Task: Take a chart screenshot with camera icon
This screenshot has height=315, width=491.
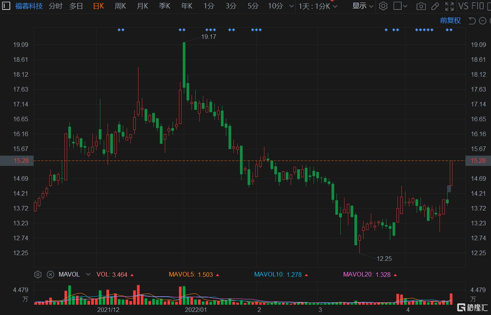Action: click(x=421, y=6)
